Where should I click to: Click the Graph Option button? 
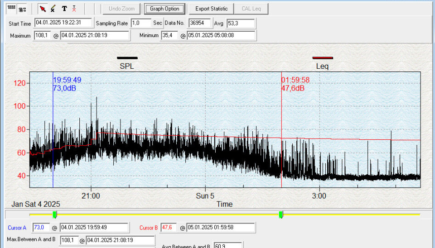164,9
